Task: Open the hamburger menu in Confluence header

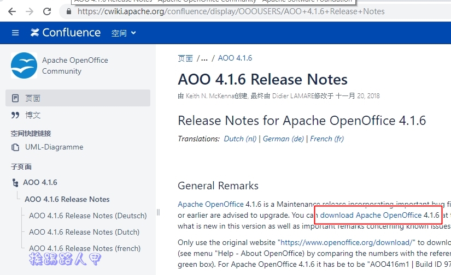Action: [x=15, y=33]
